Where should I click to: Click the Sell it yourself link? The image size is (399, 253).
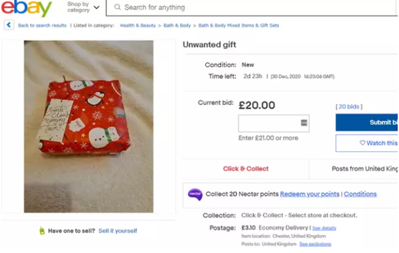(118, 231)
